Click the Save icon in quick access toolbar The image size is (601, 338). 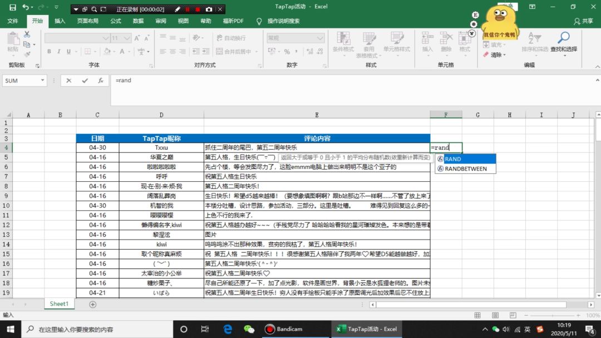pyautogui.click(x=11, y=8)
